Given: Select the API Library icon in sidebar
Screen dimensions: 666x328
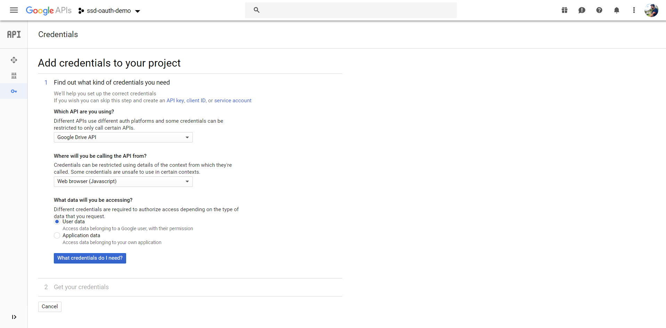Looking at the screenshot, I should click(14, 76).
